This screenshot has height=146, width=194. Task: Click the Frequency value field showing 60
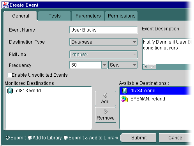[86, 65]
